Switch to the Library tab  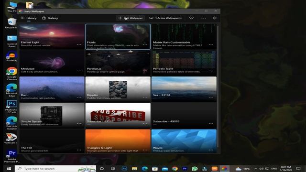[x=29, y=18]
